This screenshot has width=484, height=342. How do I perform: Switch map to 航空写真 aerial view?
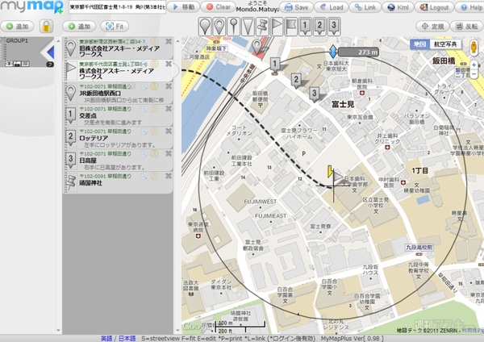445,44
